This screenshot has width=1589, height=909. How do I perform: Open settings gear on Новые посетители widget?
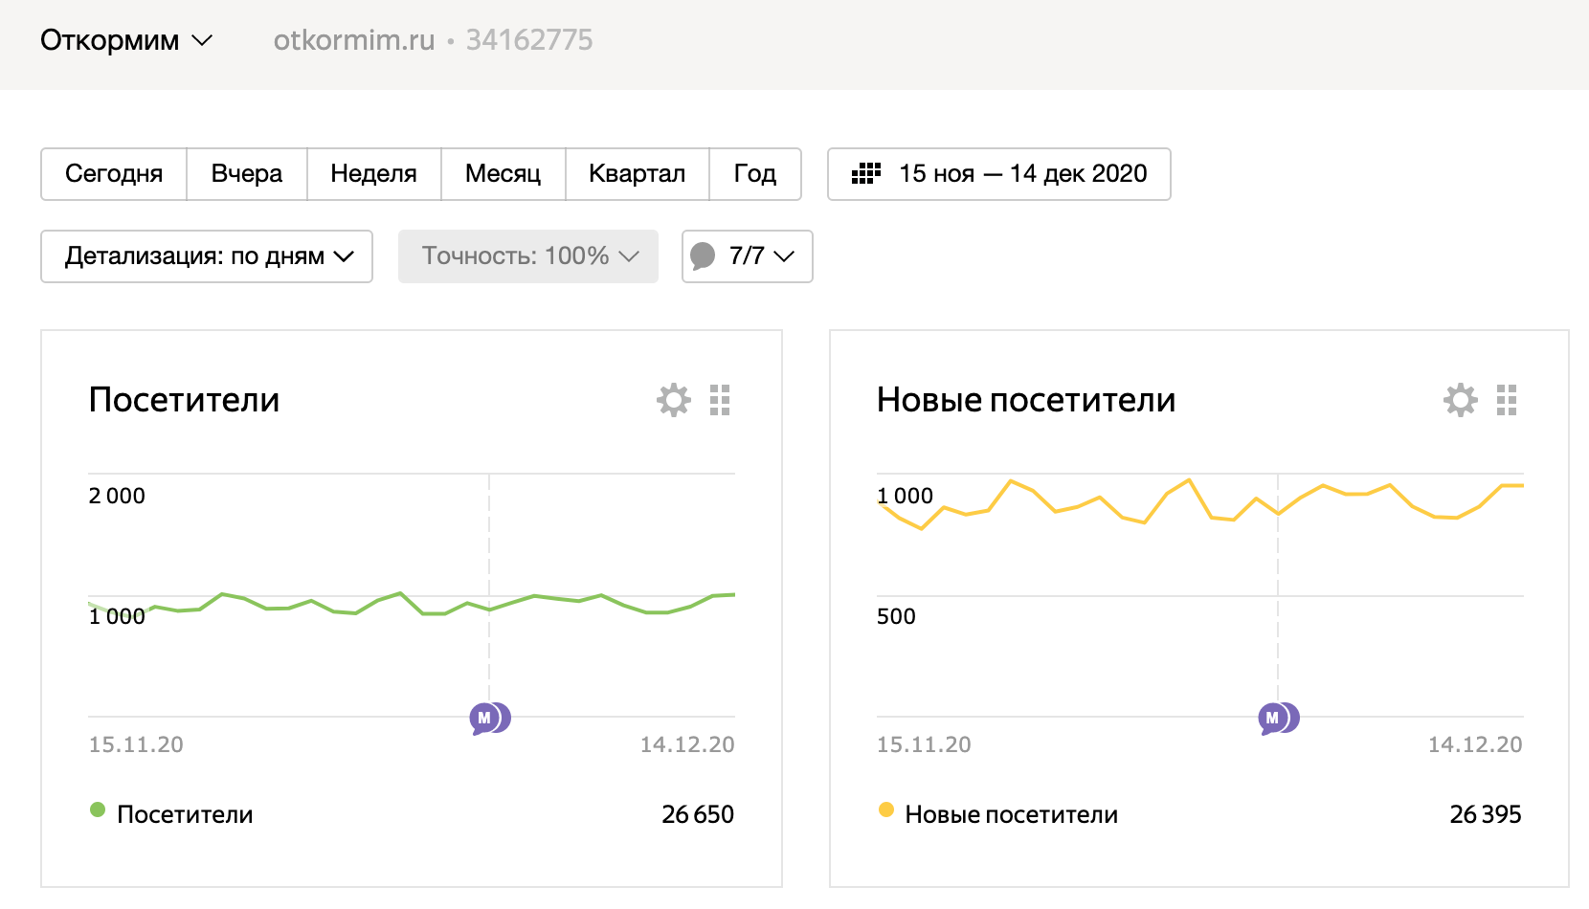click(1461, 400)
